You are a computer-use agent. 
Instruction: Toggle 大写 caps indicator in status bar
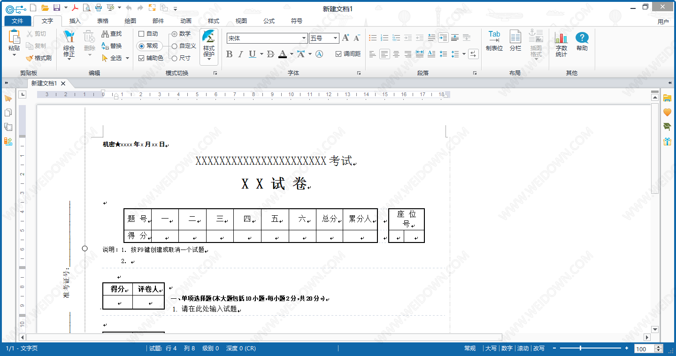[491, 348]
